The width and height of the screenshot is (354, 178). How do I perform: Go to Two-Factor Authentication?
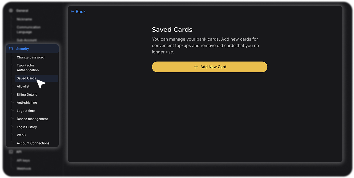[28, 68]
